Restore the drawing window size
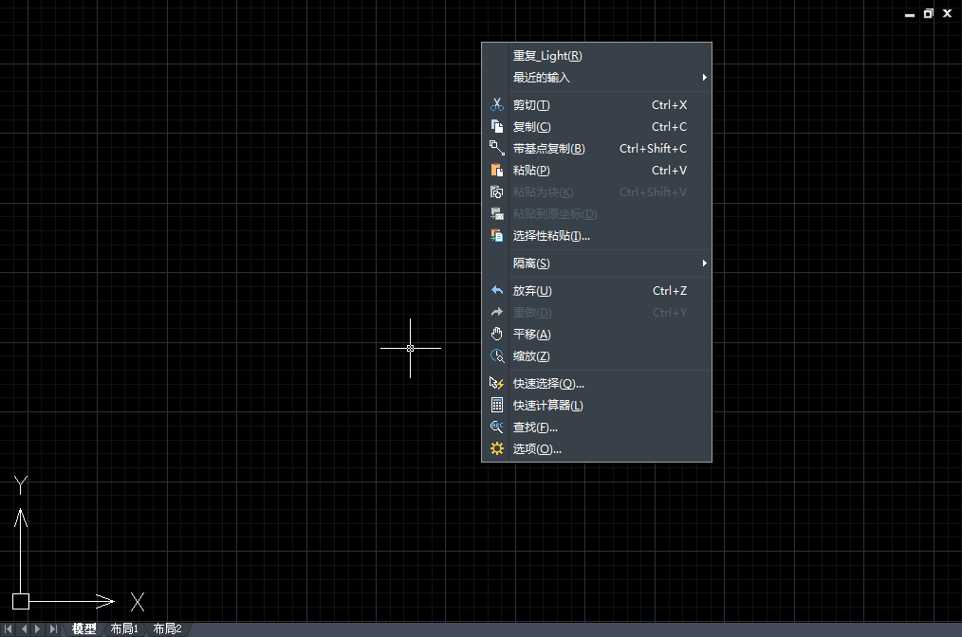The width and height of the screenshot is (962, 637). [x=928, y=13]
